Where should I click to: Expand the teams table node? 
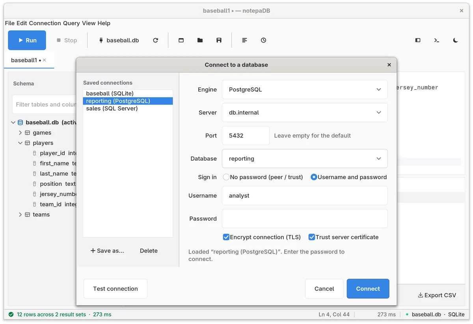(x=20, y=215)
